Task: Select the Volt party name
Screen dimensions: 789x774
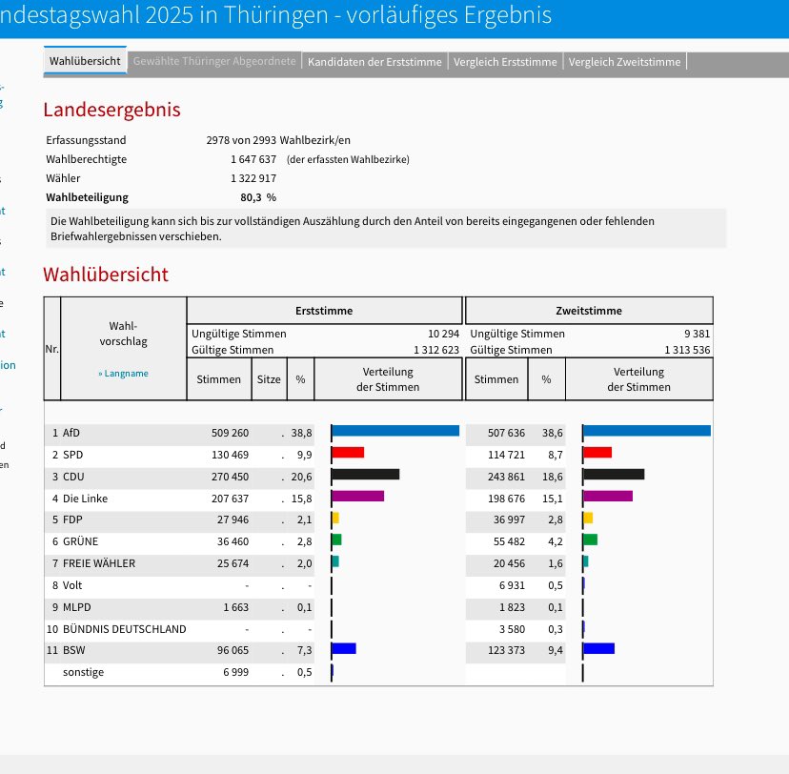Action: click(x=72, y=585)
